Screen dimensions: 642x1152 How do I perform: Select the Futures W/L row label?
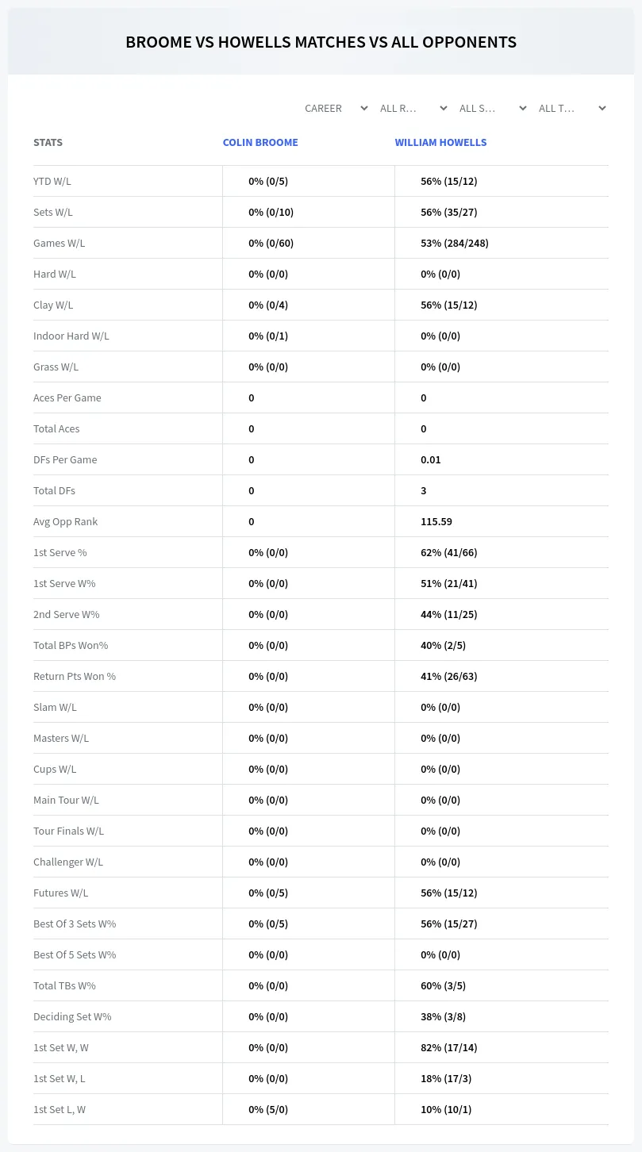click(x=61, y=893)
